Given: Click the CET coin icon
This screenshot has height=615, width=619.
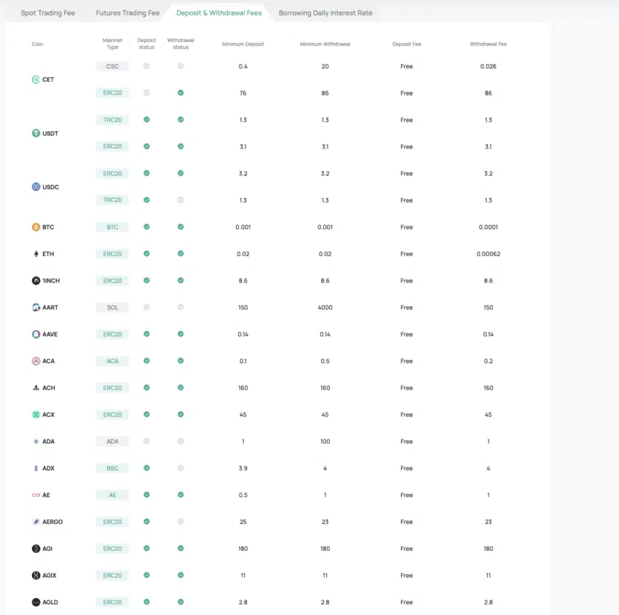Looking at the screenshot, I should pos(36,79).
